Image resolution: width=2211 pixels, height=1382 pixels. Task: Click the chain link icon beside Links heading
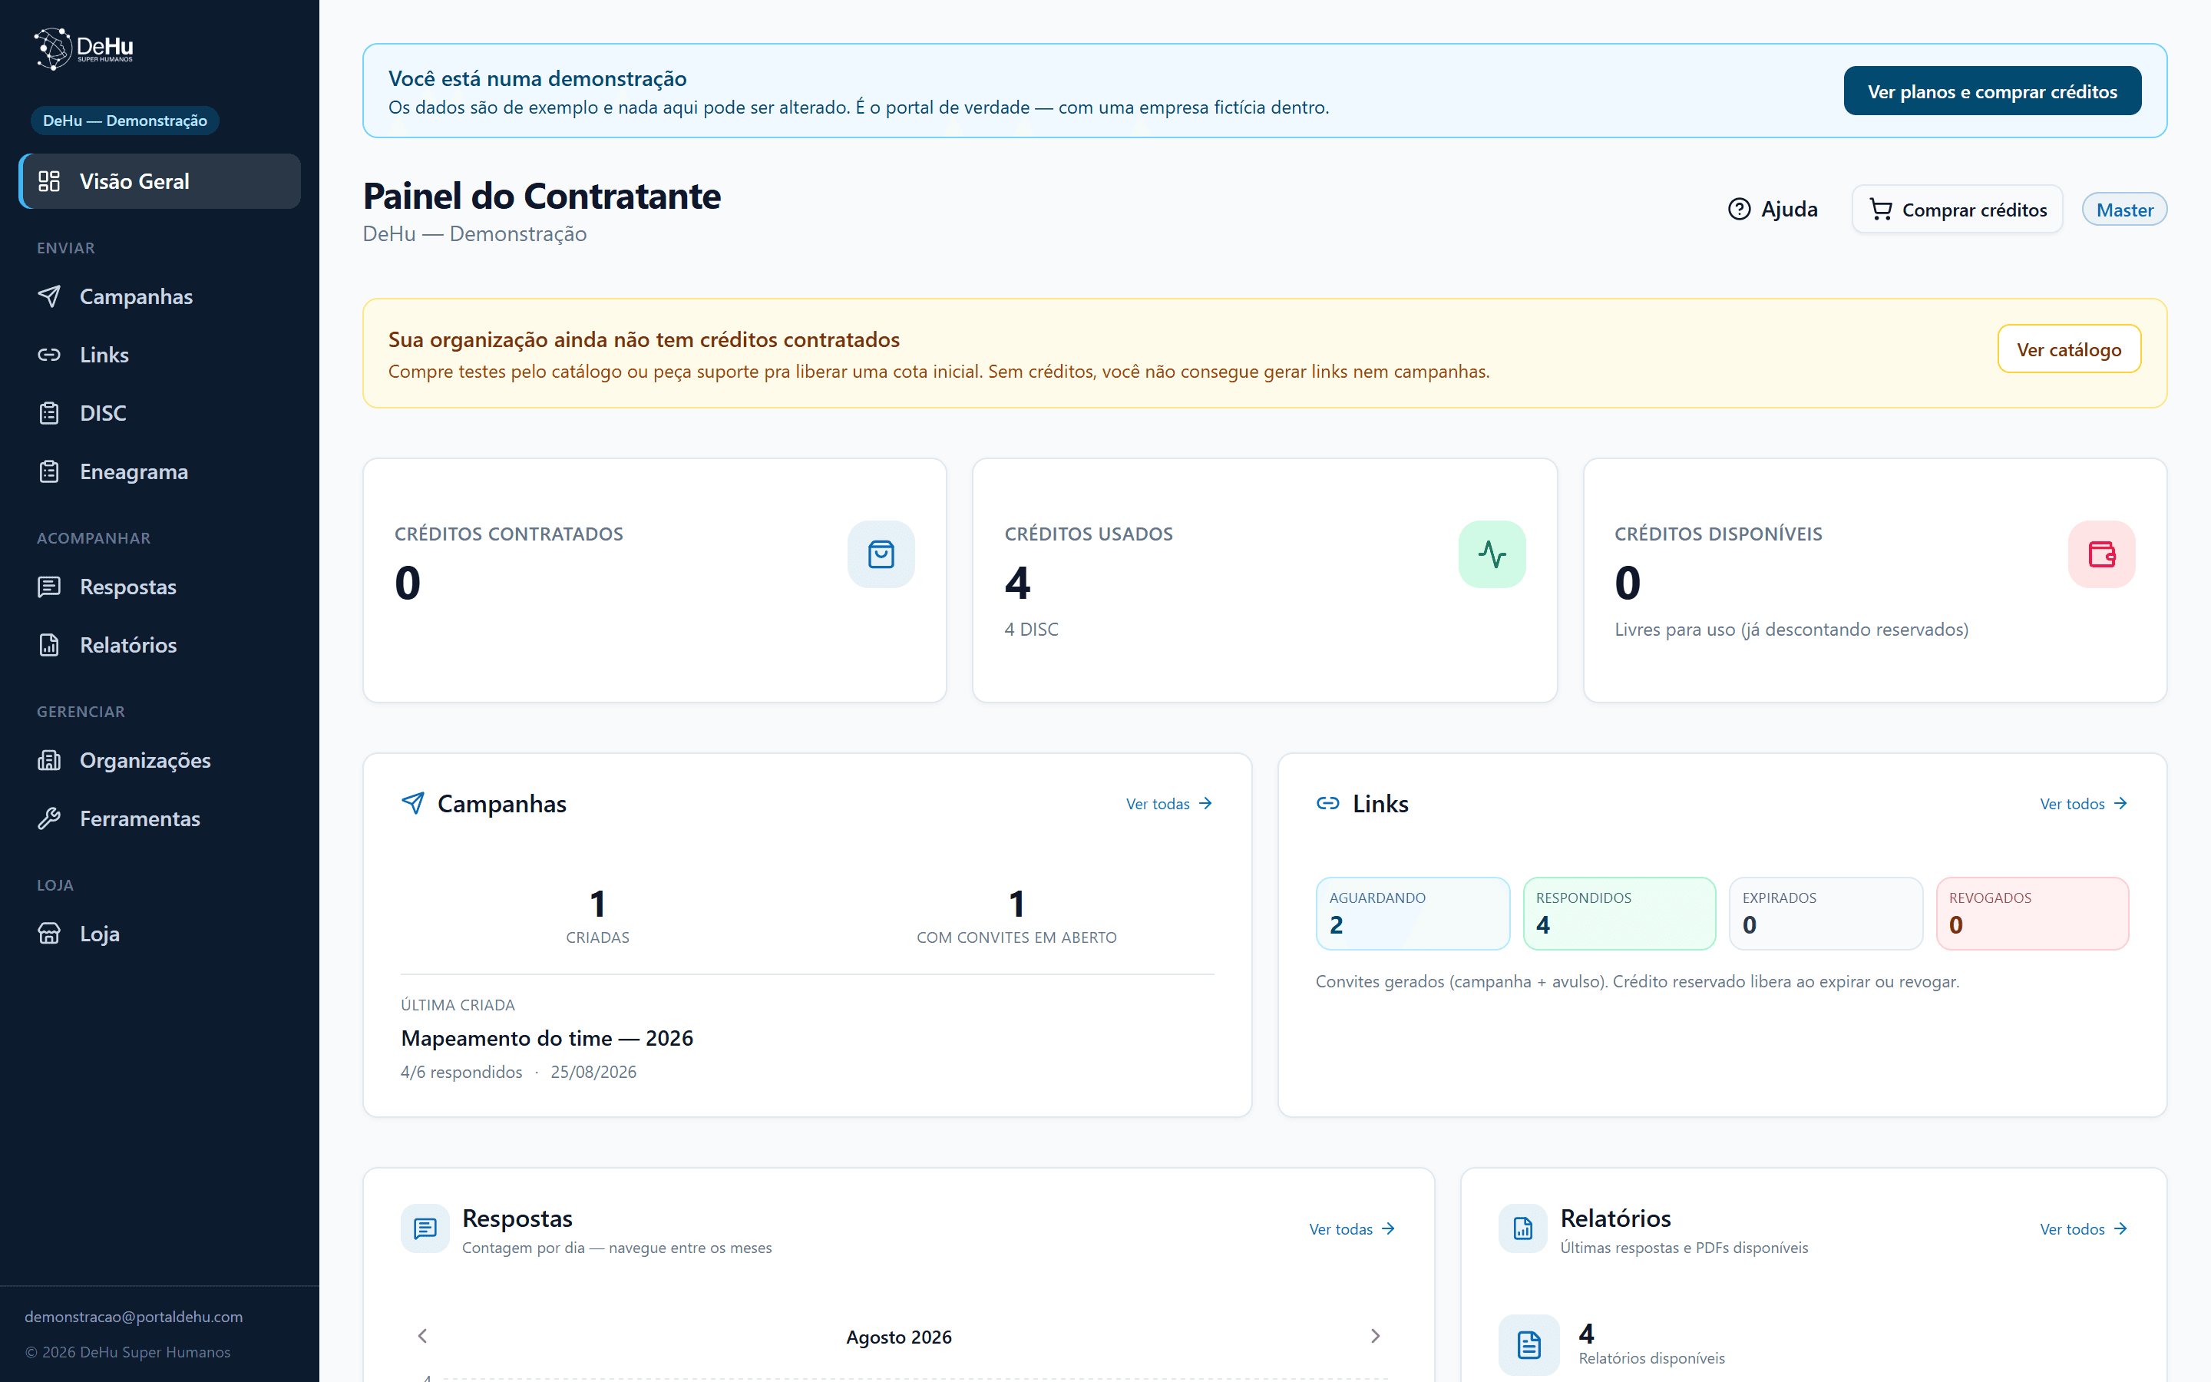pyautogui.click(x=1327, y=803)
